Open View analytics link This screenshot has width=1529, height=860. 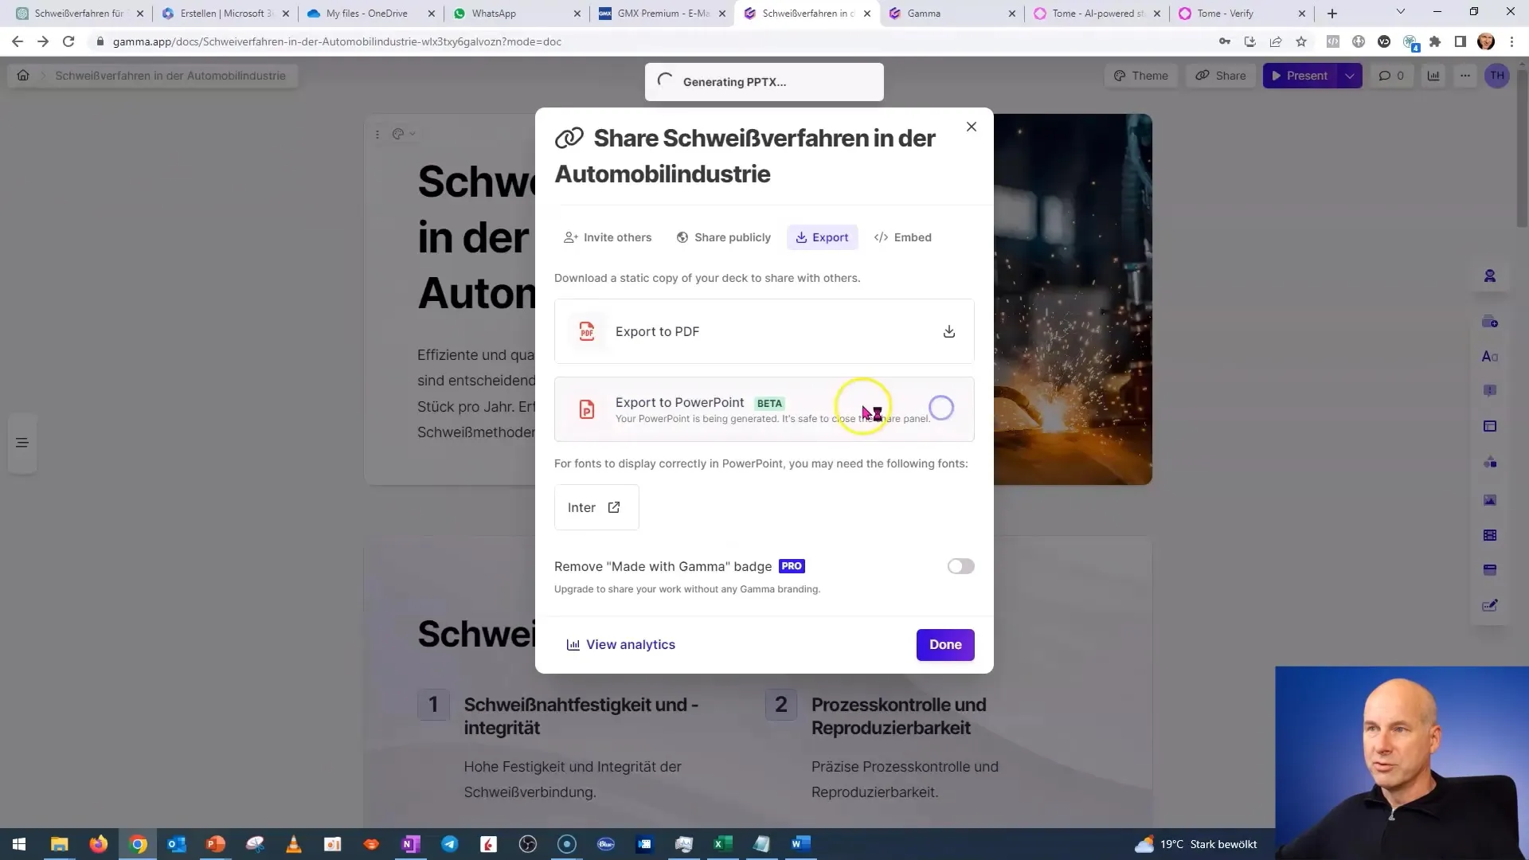click(x=620, y=643)
